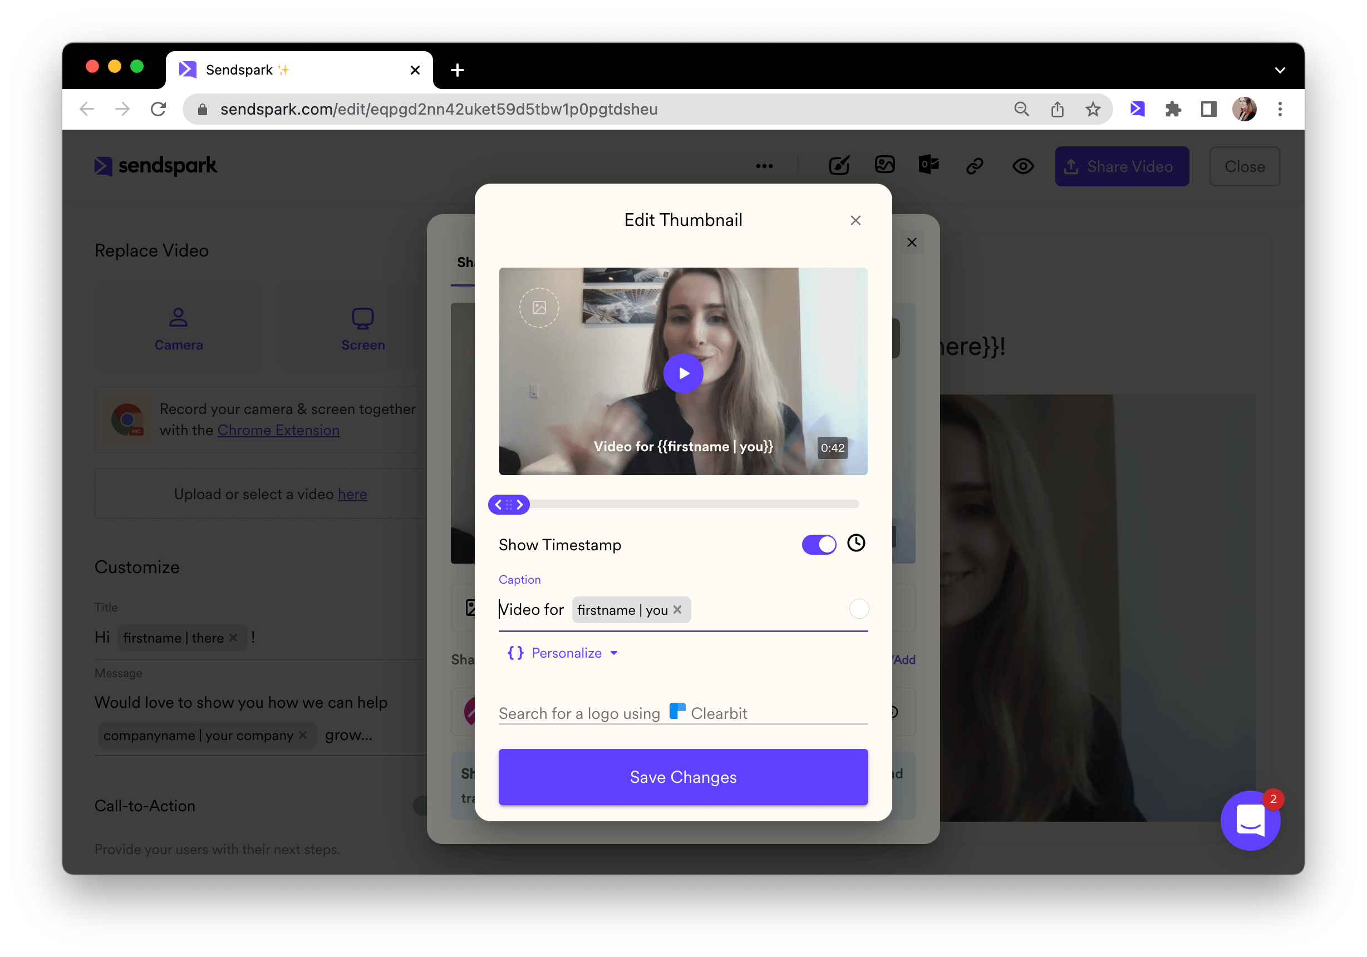Open the Sendspark browser extension icon
1367x957 pixels.
(x=1137, y=109)
